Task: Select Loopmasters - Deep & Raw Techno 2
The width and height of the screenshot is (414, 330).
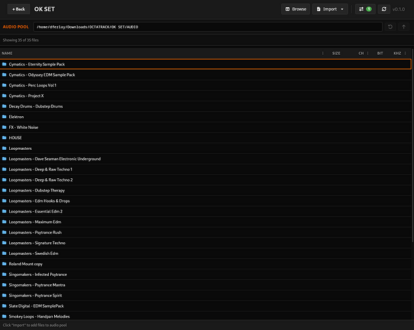Action: click(x=205, y=180)
